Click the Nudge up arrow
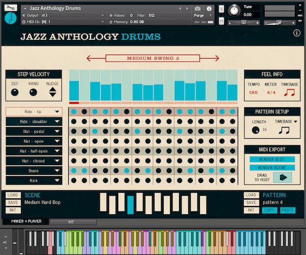Screen dimensions: 306x255 pos(53,90)
